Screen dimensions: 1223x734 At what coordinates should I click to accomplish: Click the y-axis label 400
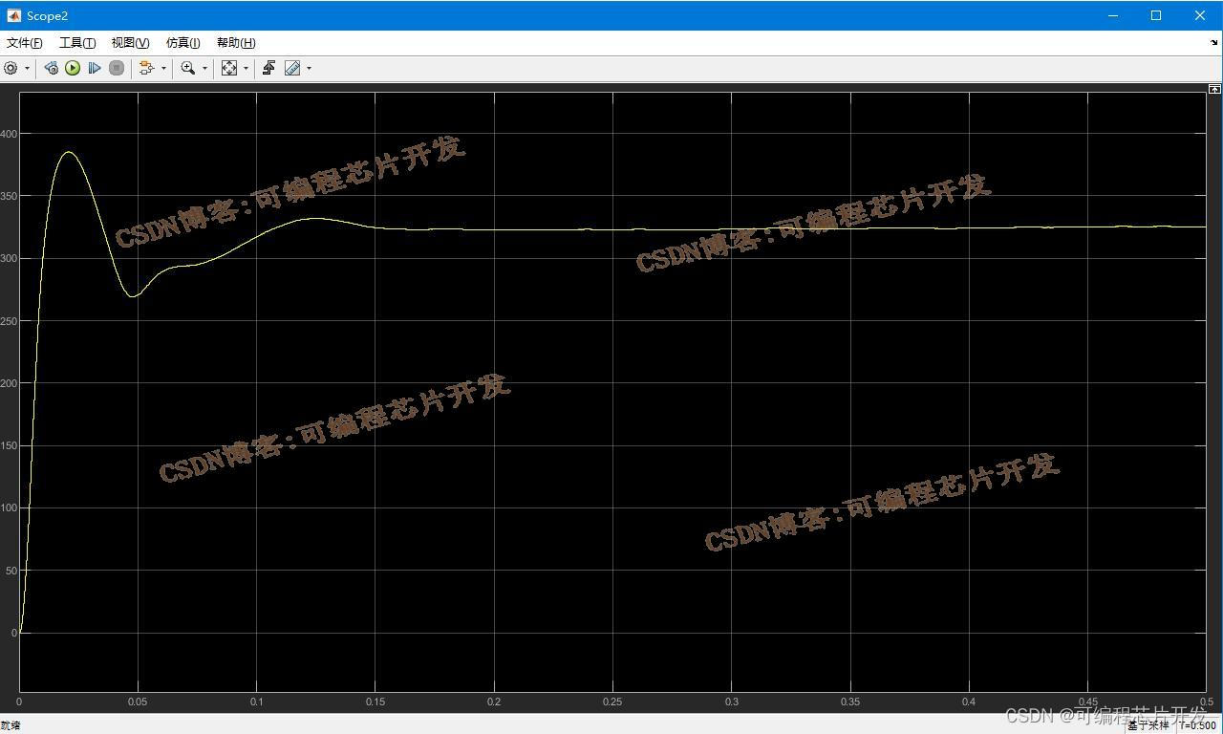click(x=10, y=134)
